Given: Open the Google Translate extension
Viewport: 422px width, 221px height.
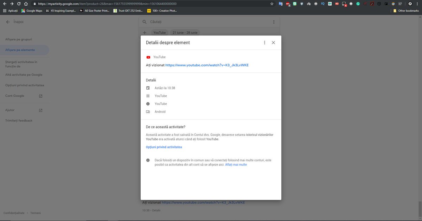Looking at the screenshot, I should click(281, 4).
